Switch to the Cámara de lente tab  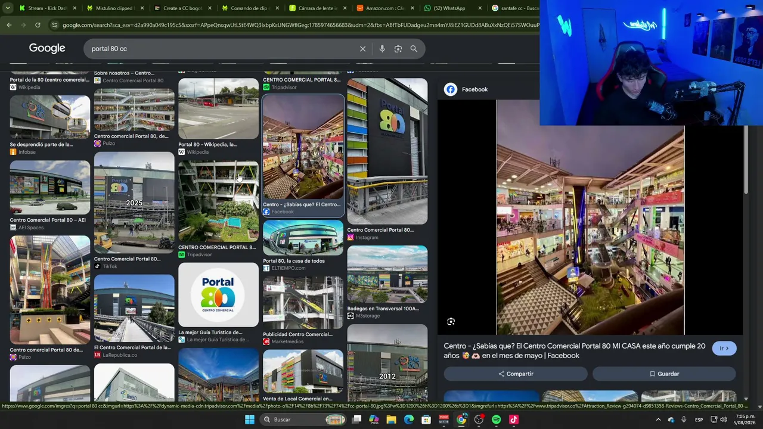pyautogui.click(x=317, y=8)
